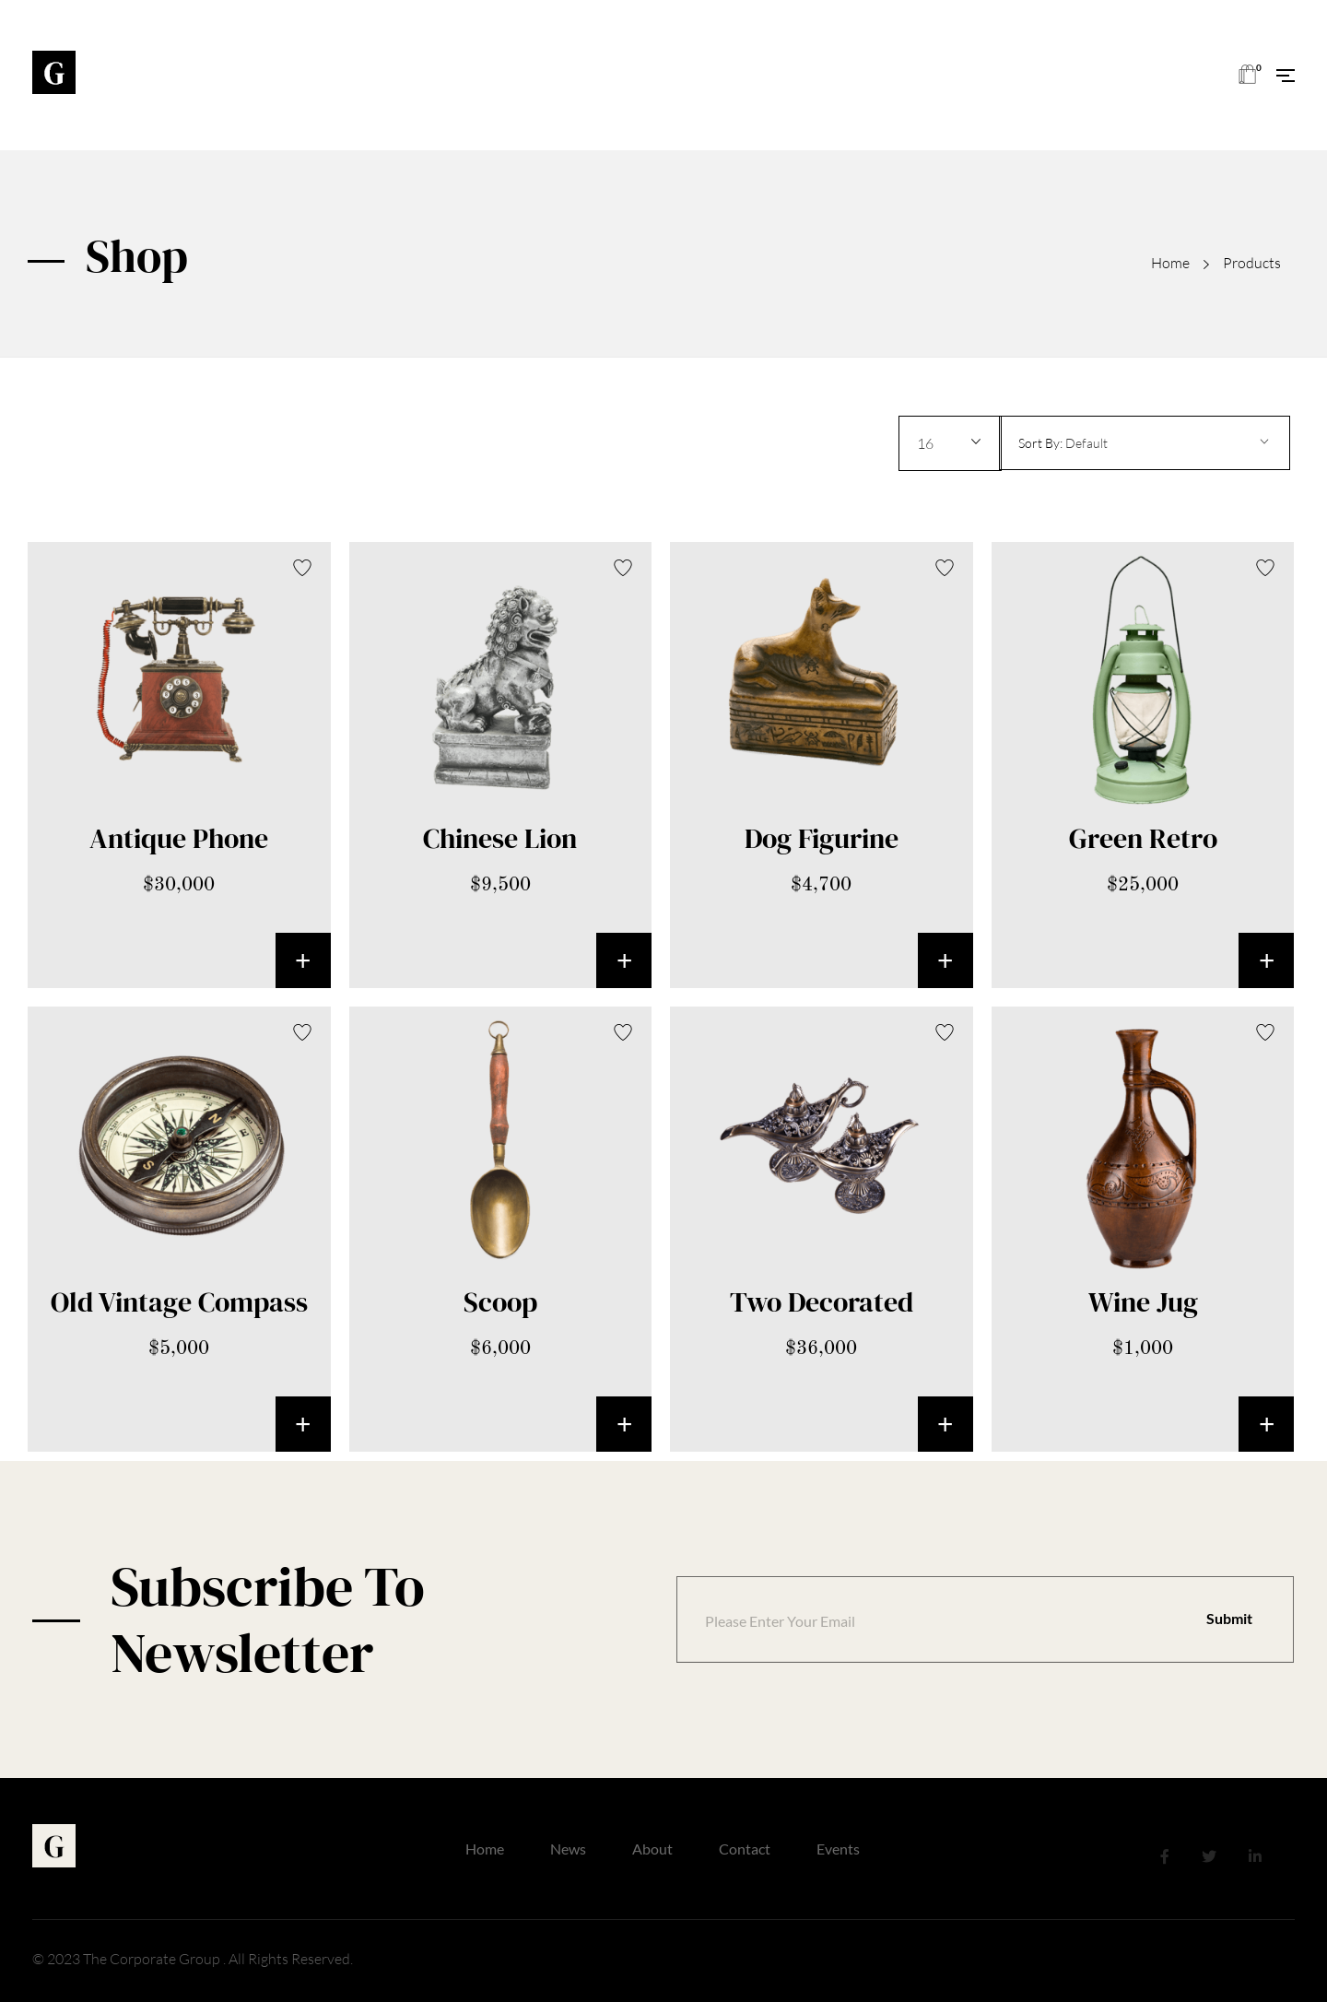This screenshot has width=1327, height=2002.
Task: Open the Twitter footer icon
Action: [x=1209, y=1855]
